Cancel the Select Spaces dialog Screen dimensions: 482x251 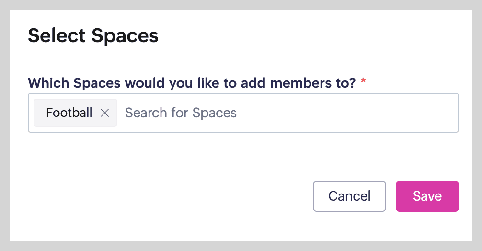tap(349, 196)
